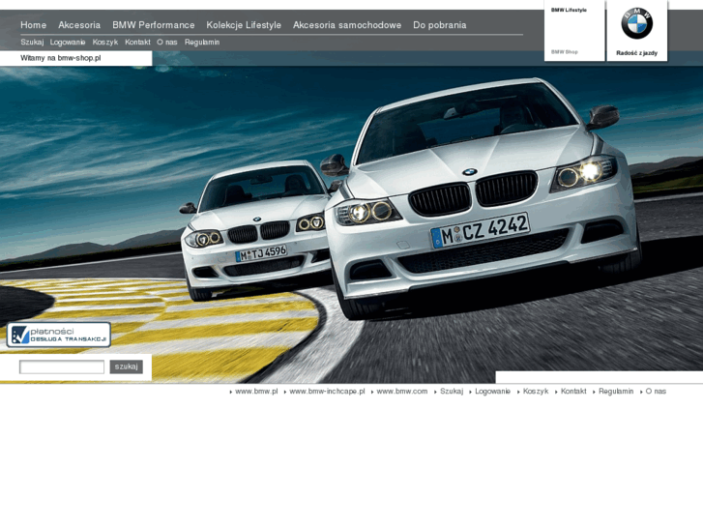Image resolution: width=703 pixels, height=527 pixels.
Task: Click the BMW Shop label
Action: point(565,52)
